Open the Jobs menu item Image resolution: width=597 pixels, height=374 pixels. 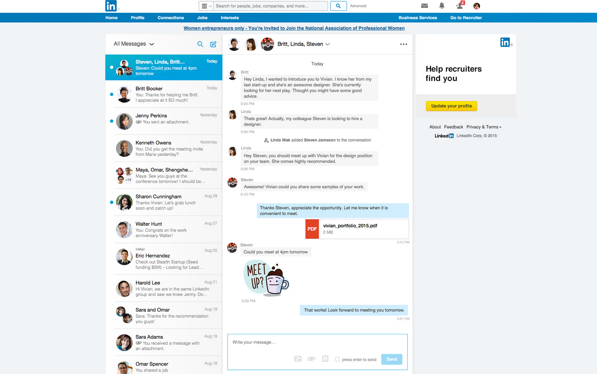(x=202, y=18)
